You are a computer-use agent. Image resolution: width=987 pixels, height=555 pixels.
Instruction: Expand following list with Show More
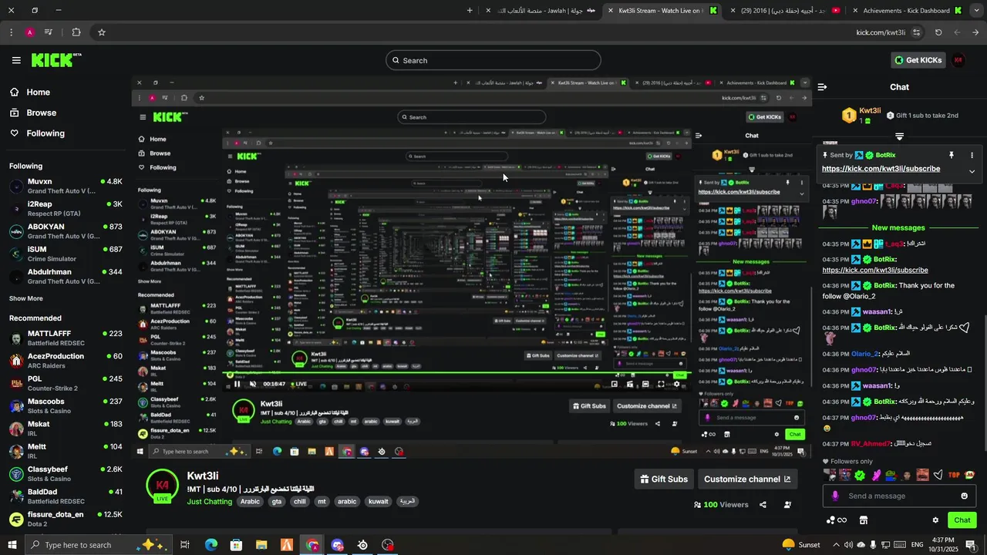click(26, 298)
